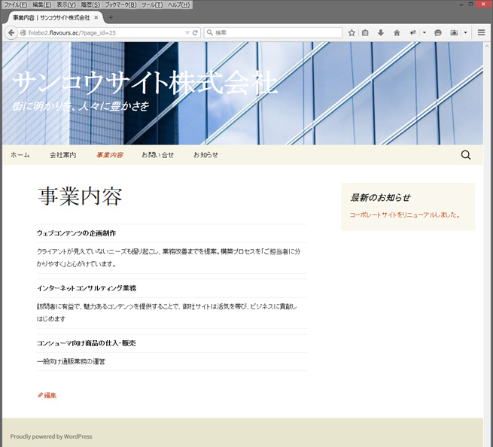Click the browser back arrow button
The width and height of the screenshot is (493, 447).
[11, 33]
